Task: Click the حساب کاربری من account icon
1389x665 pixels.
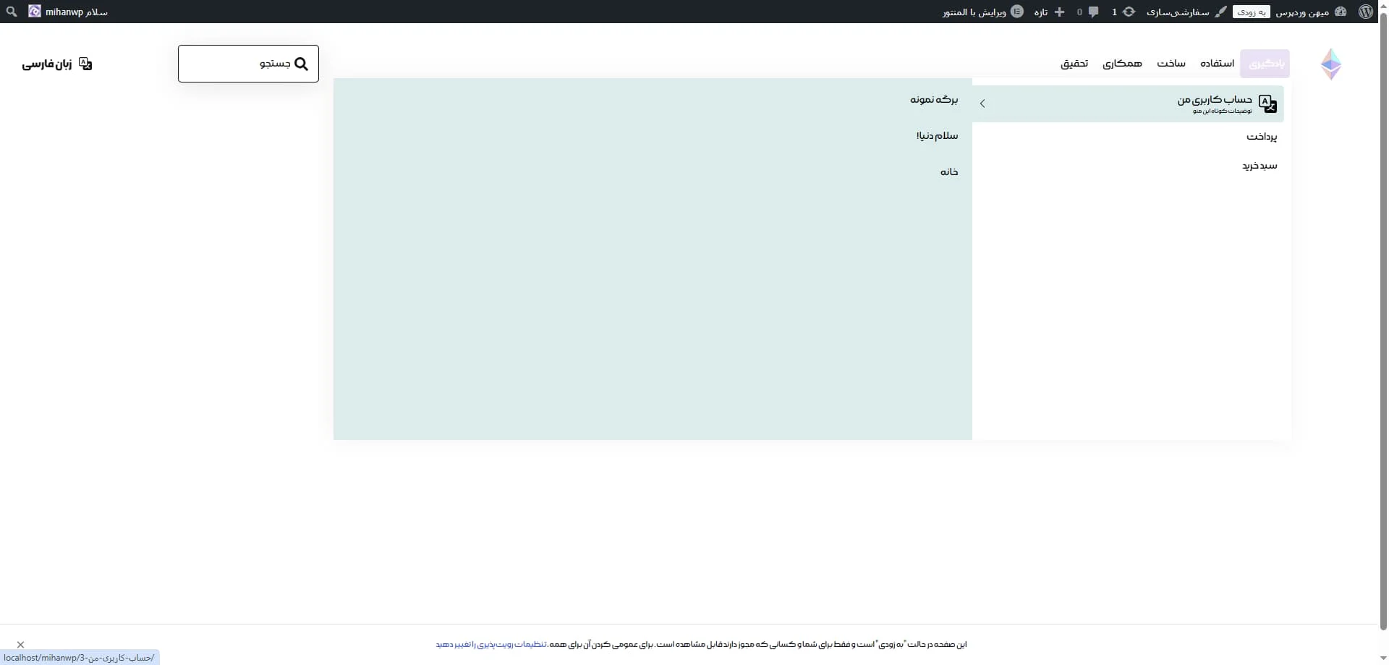Action: coord(1268,103)
